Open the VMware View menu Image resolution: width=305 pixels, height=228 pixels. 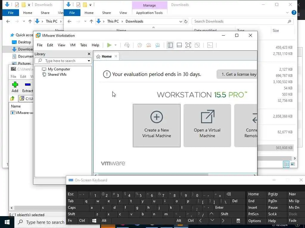point(61,45)
